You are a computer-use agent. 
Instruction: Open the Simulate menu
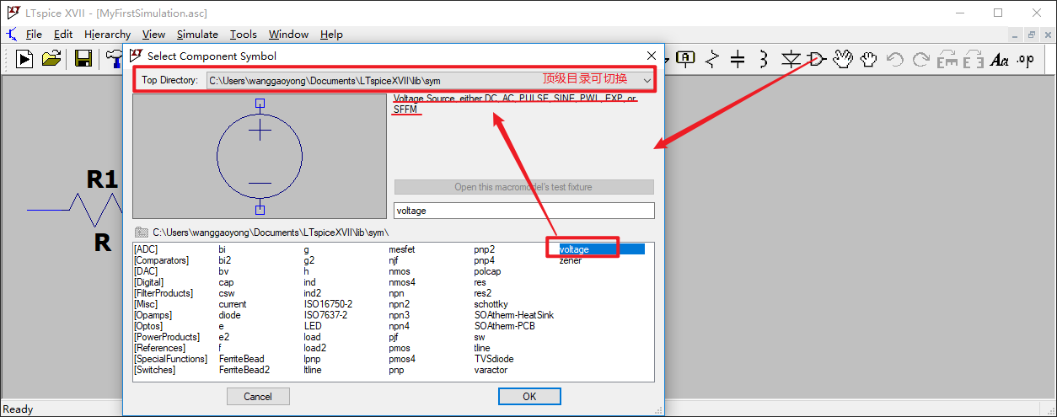click(197, 35)
